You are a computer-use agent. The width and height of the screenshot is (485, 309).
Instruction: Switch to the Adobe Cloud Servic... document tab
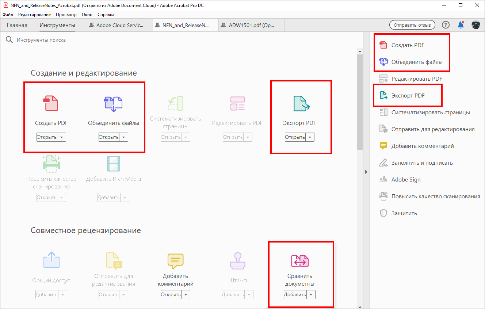click(x=120, y=25)
